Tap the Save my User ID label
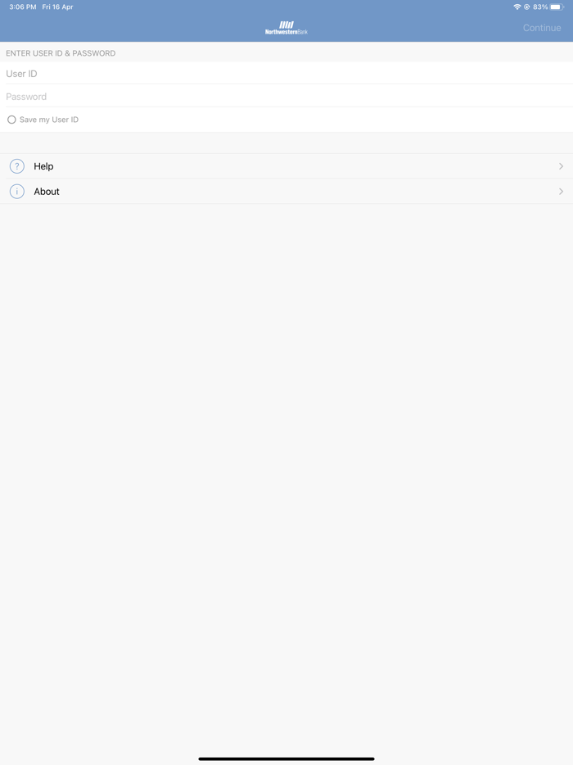This screenshot has height=765, width=573. pos(49,120)
